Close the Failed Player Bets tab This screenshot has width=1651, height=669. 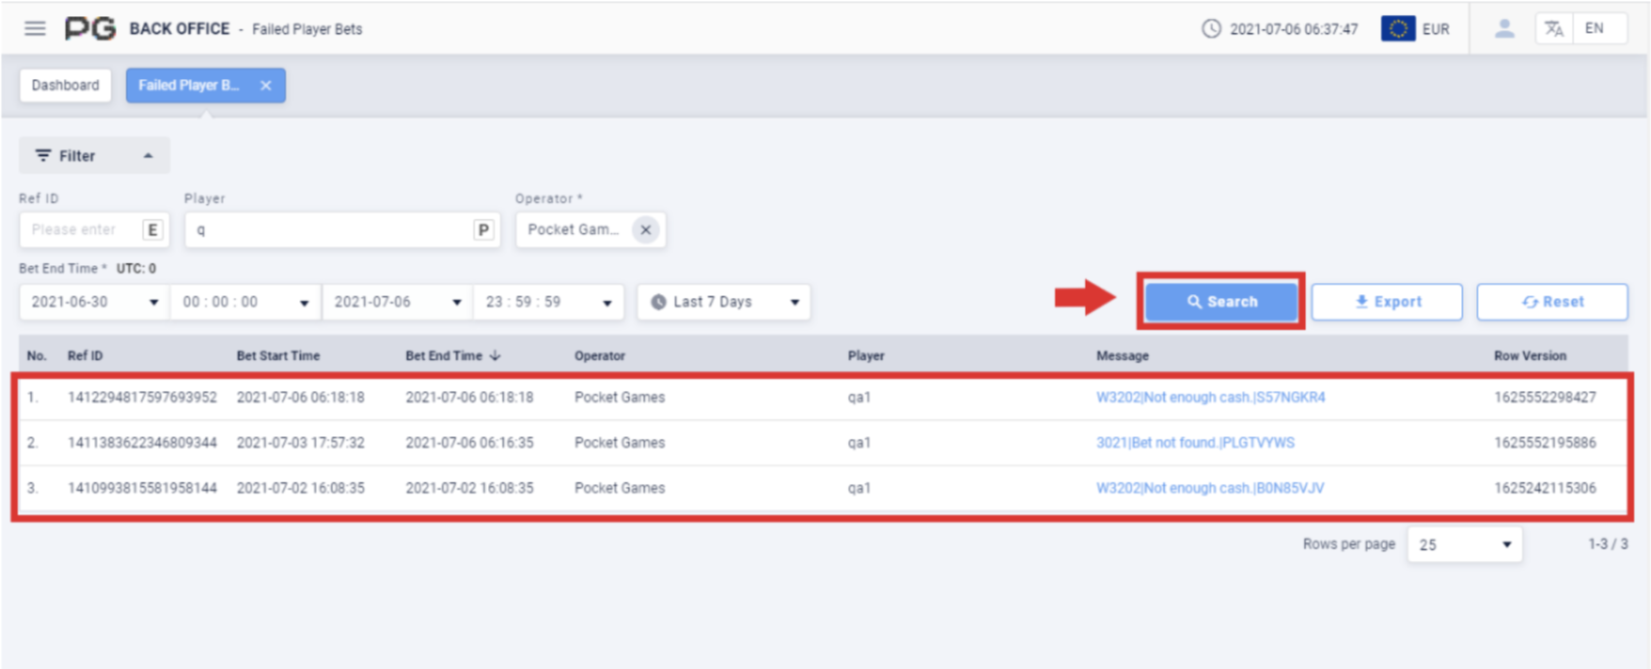pos(266,86)
